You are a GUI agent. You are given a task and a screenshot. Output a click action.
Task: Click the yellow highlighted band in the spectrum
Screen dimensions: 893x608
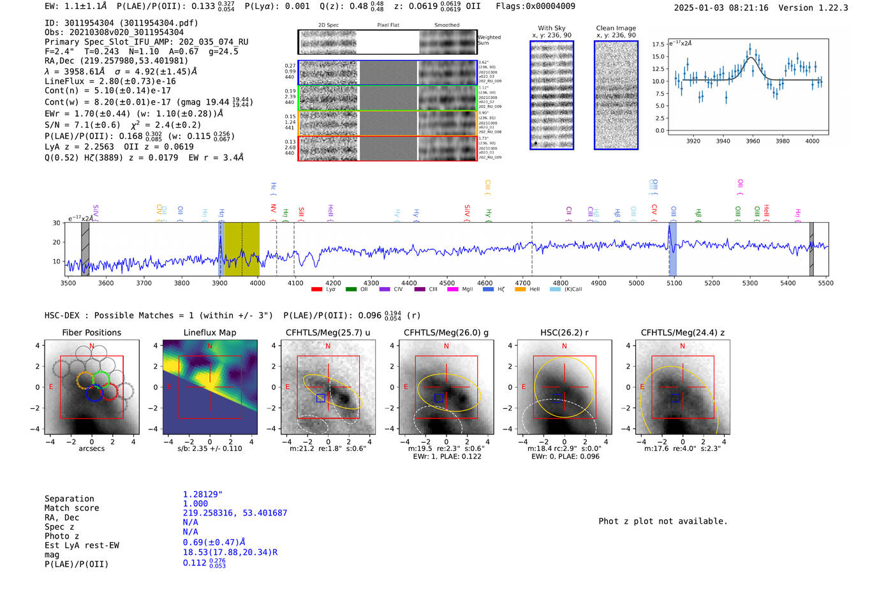(x=242, y=249)
